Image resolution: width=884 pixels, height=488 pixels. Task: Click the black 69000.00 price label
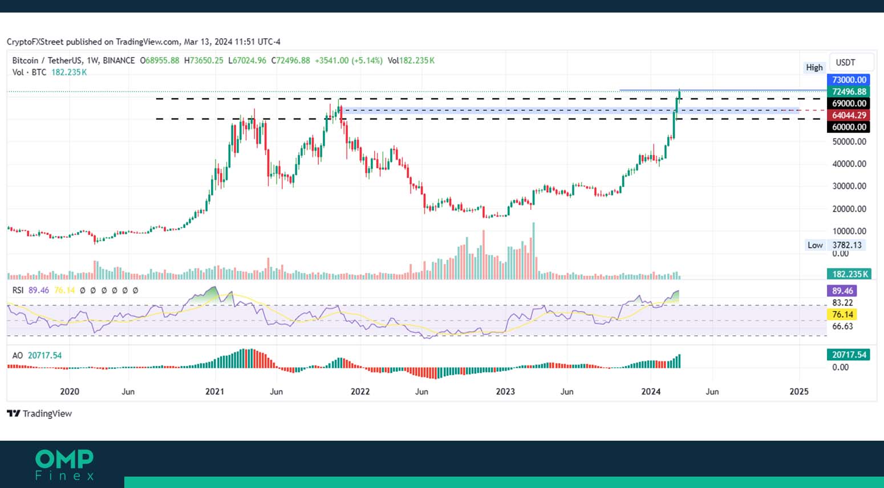coord(849,104)
